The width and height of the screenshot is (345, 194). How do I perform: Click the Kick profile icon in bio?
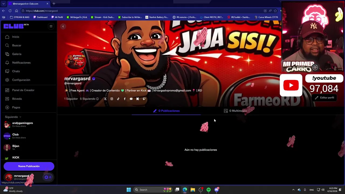click(137, 99)
